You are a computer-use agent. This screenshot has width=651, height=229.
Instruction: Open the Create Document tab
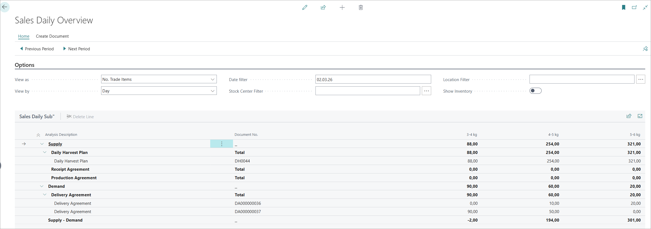coord(52,36)
